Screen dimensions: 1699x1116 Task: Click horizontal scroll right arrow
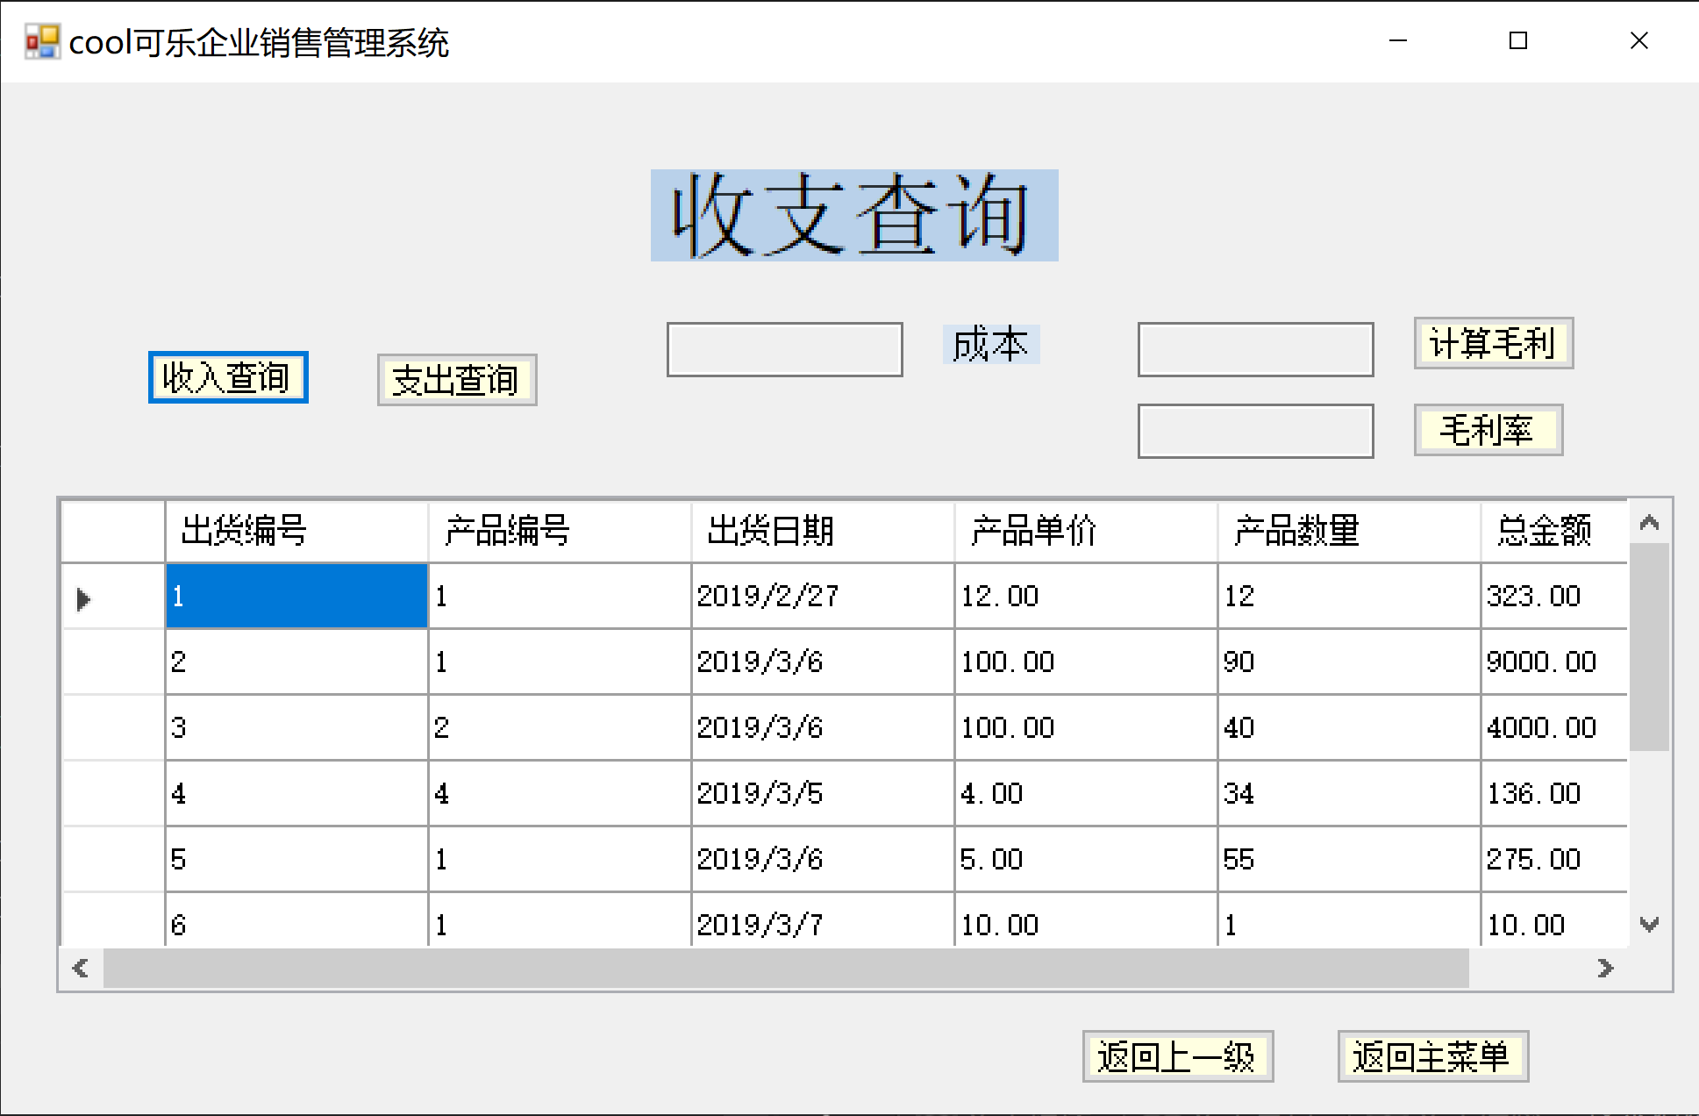pos(1605,969)
